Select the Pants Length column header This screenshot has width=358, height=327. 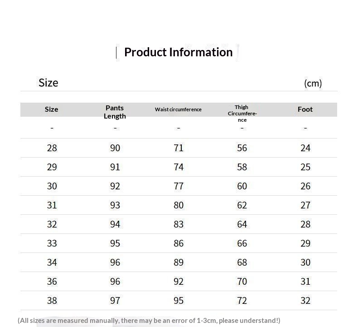(115, 112)
